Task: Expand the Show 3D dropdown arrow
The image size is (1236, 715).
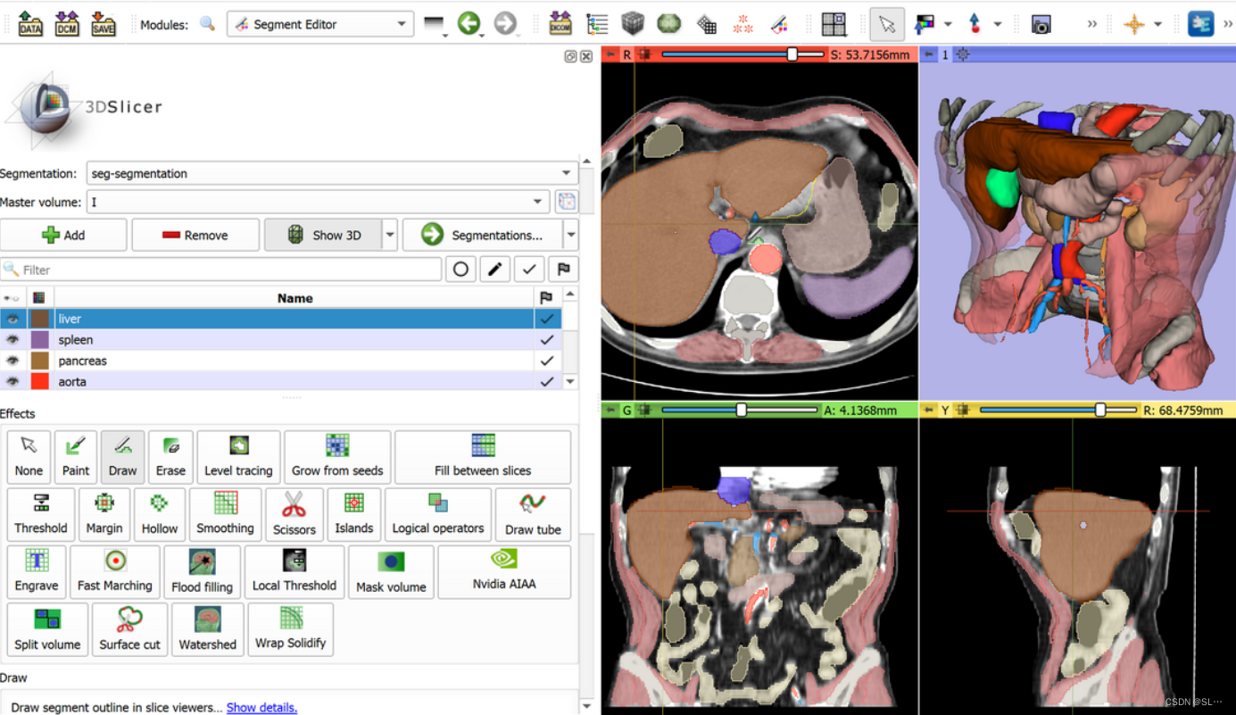Action: [x=391, y=235]
